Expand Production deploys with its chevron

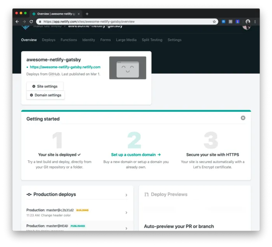click(126, 195)
